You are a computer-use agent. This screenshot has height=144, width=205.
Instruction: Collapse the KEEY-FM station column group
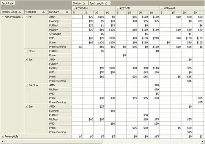(x=118, y=8)
